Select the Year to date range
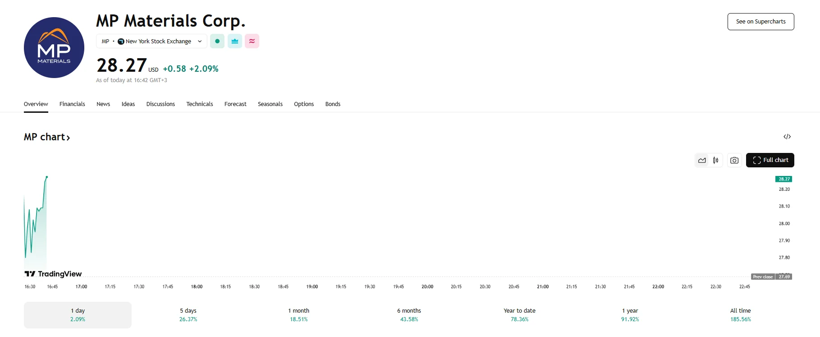 click(x=519, y=315)
